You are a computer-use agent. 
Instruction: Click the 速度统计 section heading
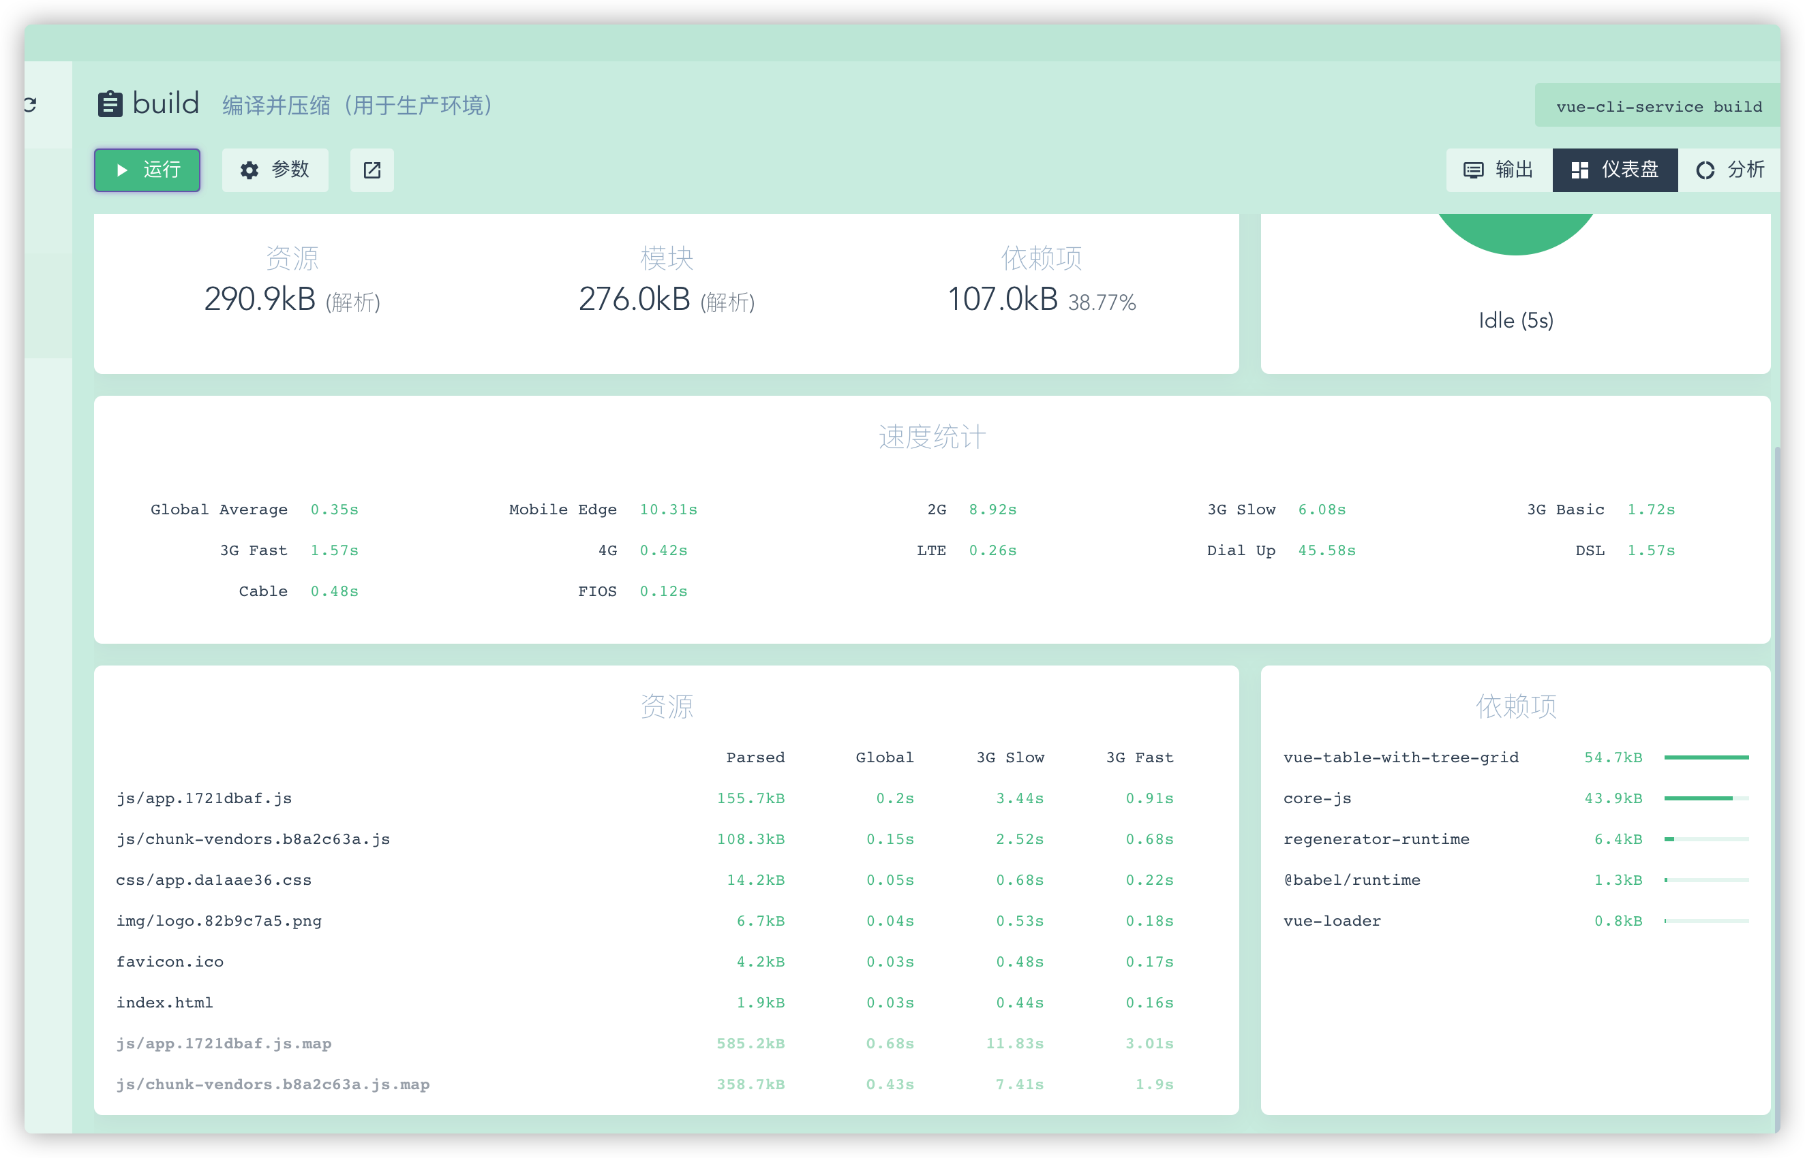tap(931, 437)
